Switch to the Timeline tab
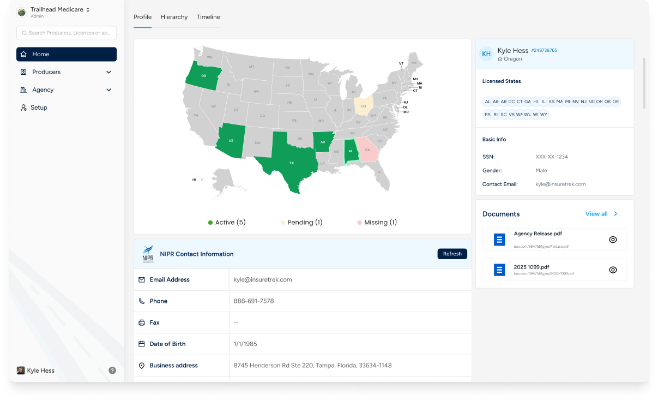The image size is (658, 400). pos(208,17)
